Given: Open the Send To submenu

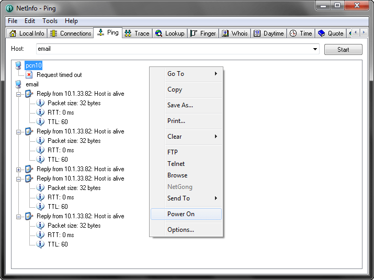Looking at the screenshot, I should point(186,198).
